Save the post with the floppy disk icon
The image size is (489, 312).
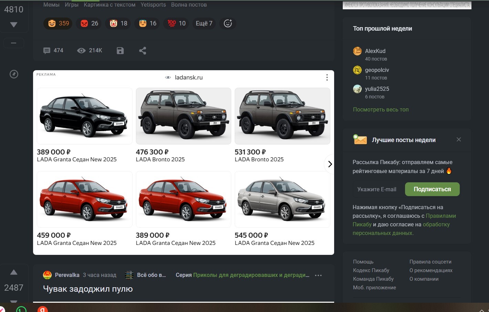[120, 51]
